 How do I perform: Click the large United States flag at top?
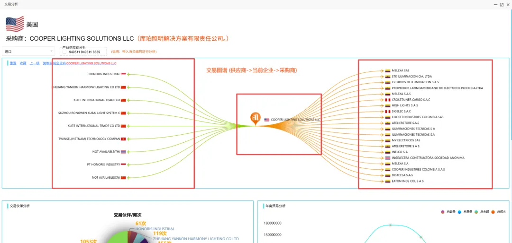[15, 24]
